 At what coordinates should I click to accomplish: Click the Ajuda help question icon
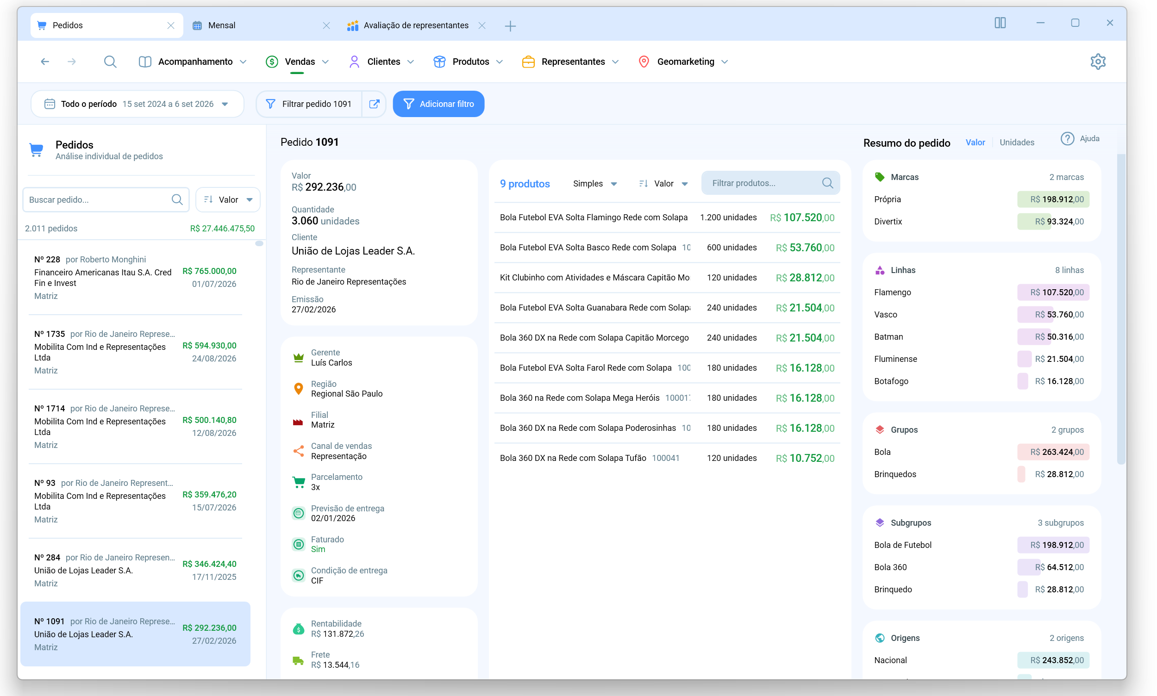pyautogui.click(x=1067, y=139)
